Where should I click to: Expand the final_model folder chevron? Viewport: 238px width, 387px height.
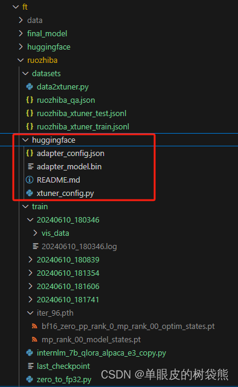(21, 33)
